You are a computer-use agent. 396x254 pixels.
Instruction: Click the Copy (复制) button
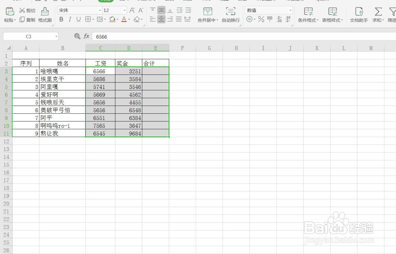[27, 20]
